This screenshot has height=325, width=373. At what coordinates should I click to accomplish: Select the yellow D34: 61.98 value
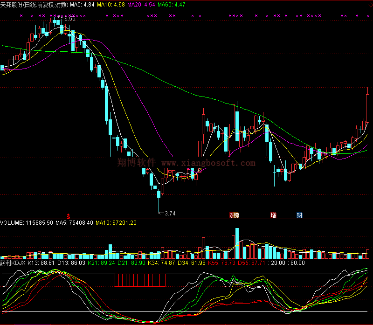coord(192,263)
